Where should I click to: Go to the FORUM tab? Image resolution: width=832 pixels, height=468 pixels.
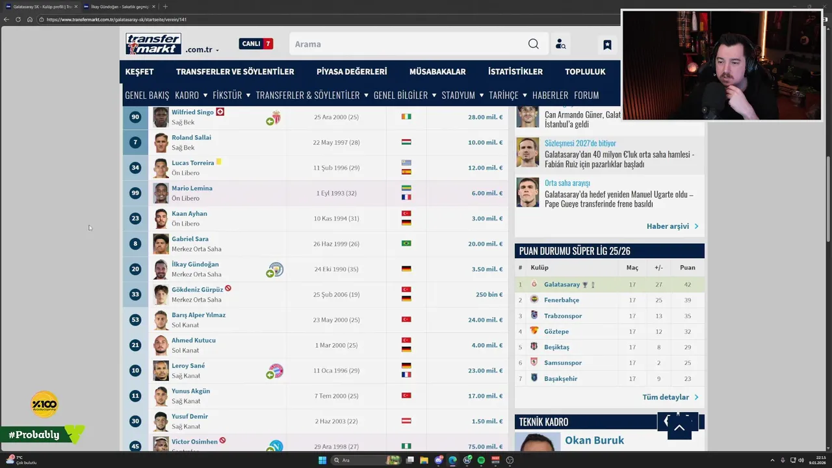click(586, 95)
